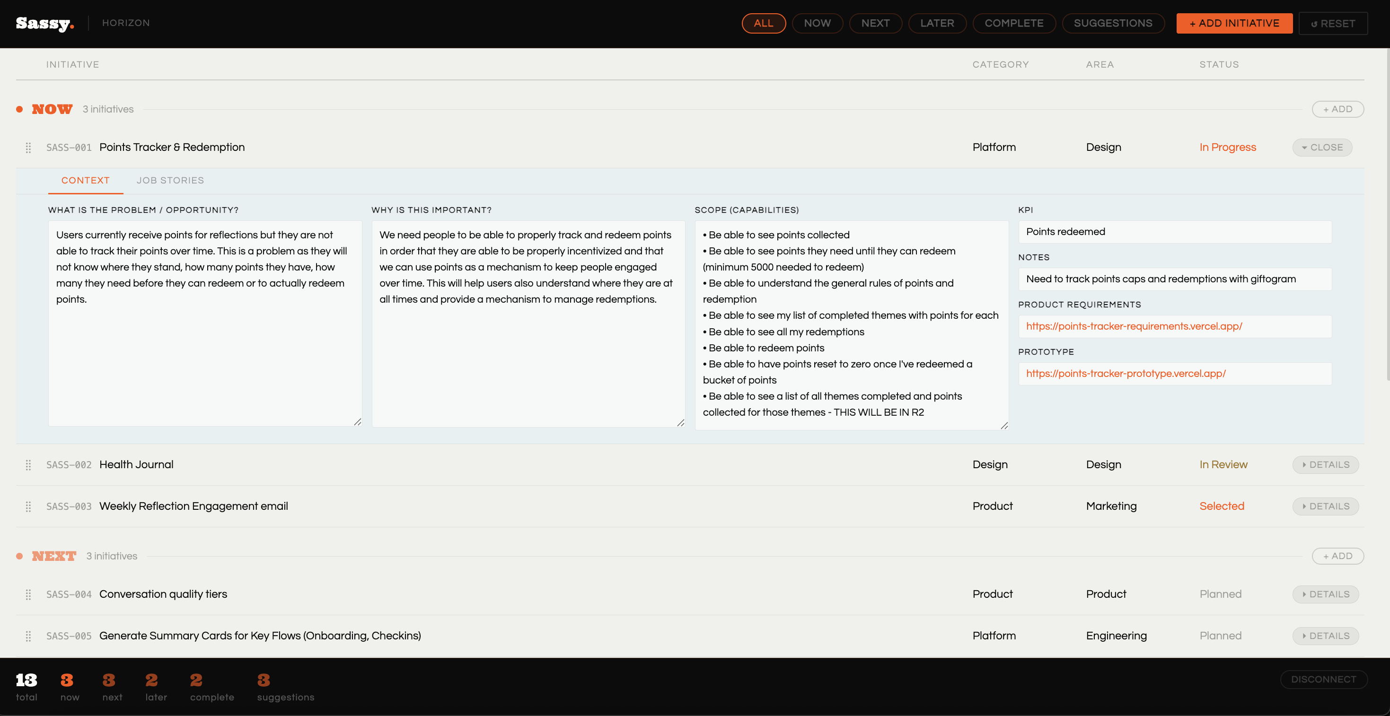
Task: Add initiative to the NOW section
Action: point(1337,109)
